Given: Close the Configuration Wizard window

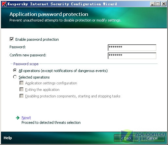Looking at the screenshot, I should coord(164,4).
